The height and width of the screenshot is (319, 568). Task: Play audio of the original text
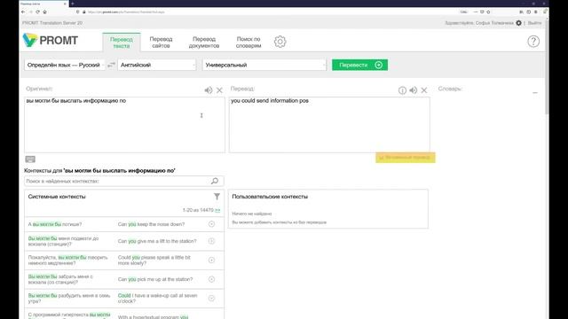coord(209,90)
